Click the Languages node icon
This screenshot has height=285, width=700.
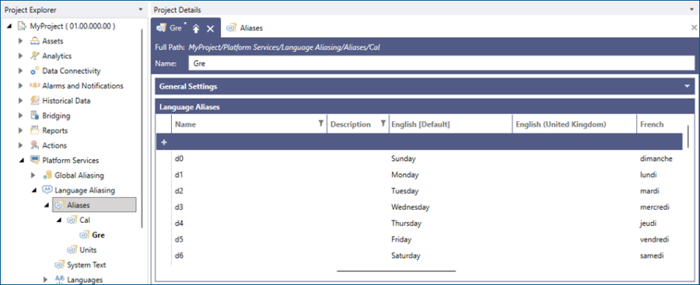(x=59, y=280)
